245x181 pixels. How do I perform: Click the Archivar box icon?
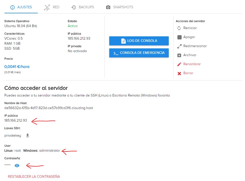tap(179, 55)
